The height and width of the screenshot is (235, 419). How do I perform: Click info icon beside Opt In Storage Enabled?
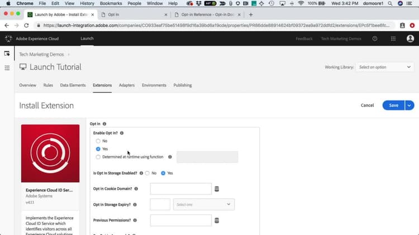coord(141,173)
